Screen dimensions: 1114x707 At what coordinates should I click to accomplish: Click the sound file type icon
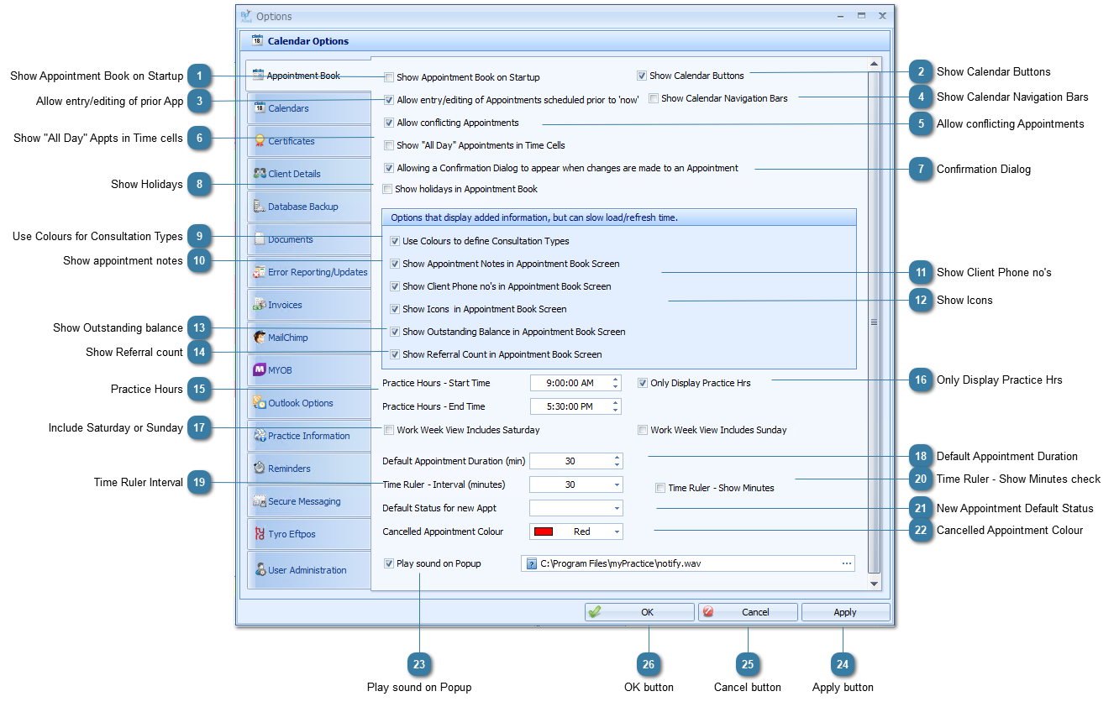(531, 563)
